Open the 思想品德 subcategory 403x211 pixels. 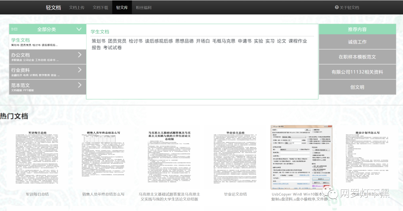(184, 41)
